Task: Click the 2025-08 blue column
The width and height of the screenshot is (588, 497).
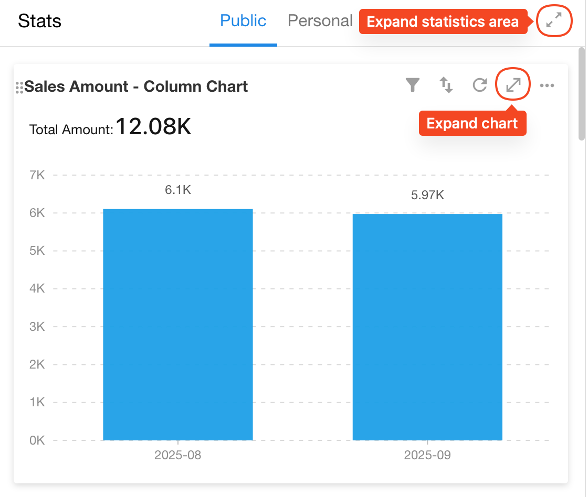Action: pos(178,325)
